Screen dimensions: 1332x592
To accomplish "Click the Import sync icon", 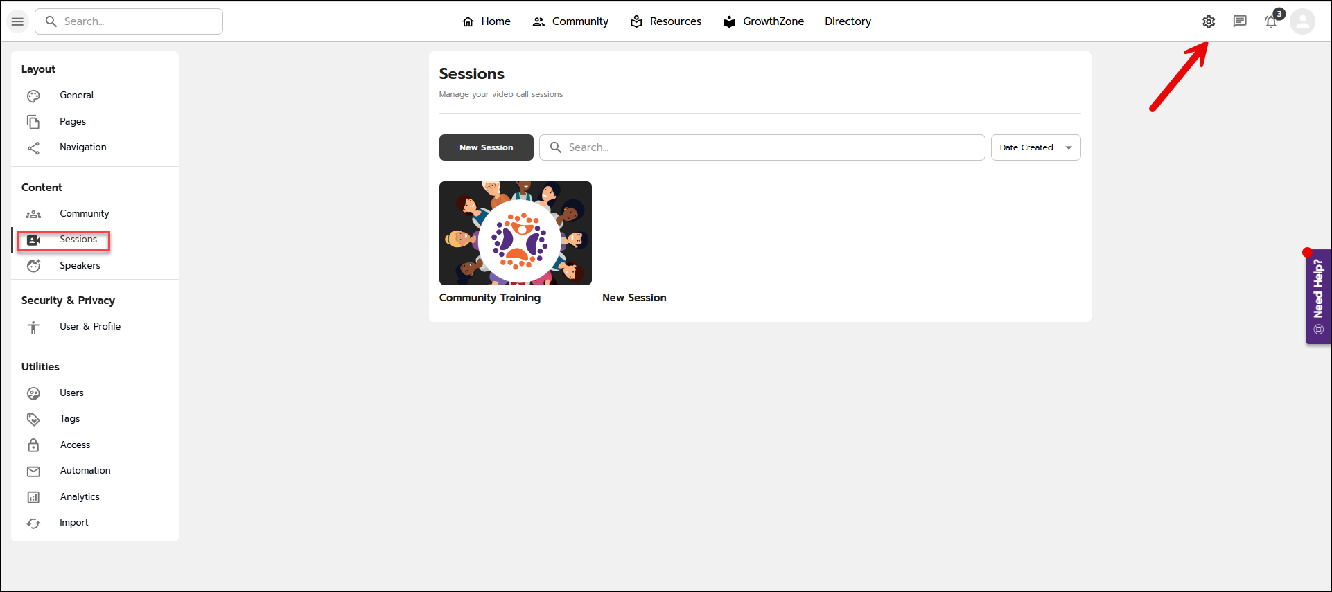I will click(33, 523).
